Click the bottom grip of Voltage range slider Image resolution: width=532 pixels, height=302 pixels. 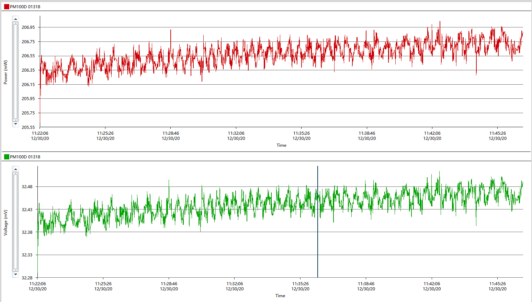[15, 270]
